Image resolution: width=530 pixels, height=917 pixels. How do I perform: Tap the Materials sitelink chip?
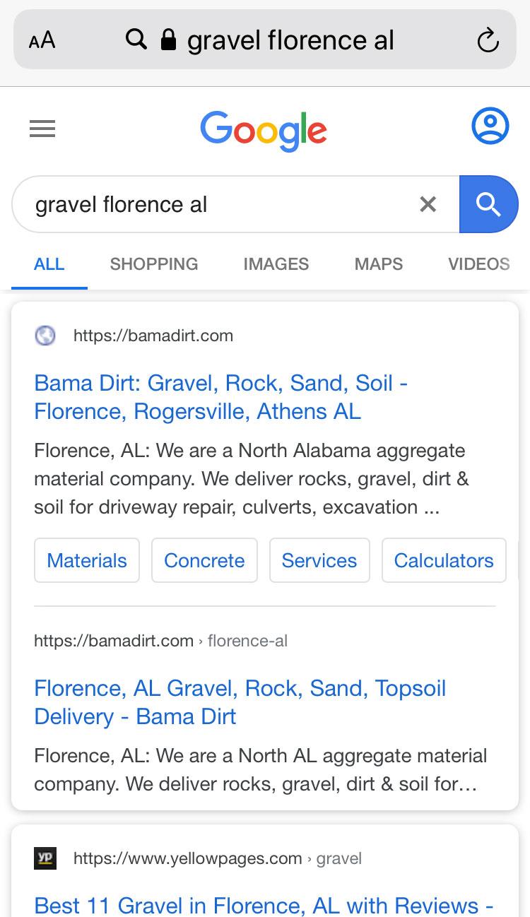tap(87, 560)
